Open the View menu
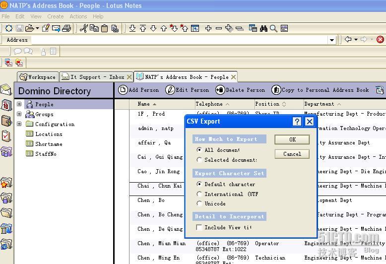This screenshot has height=264, width=386. point(36,16)
